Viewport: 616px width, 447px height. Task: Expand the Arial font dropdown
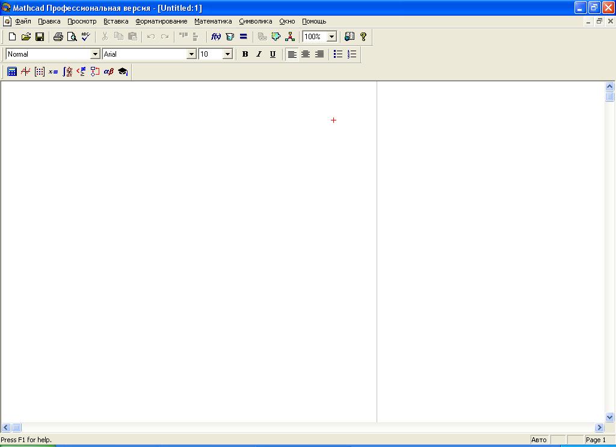[191, 54]
